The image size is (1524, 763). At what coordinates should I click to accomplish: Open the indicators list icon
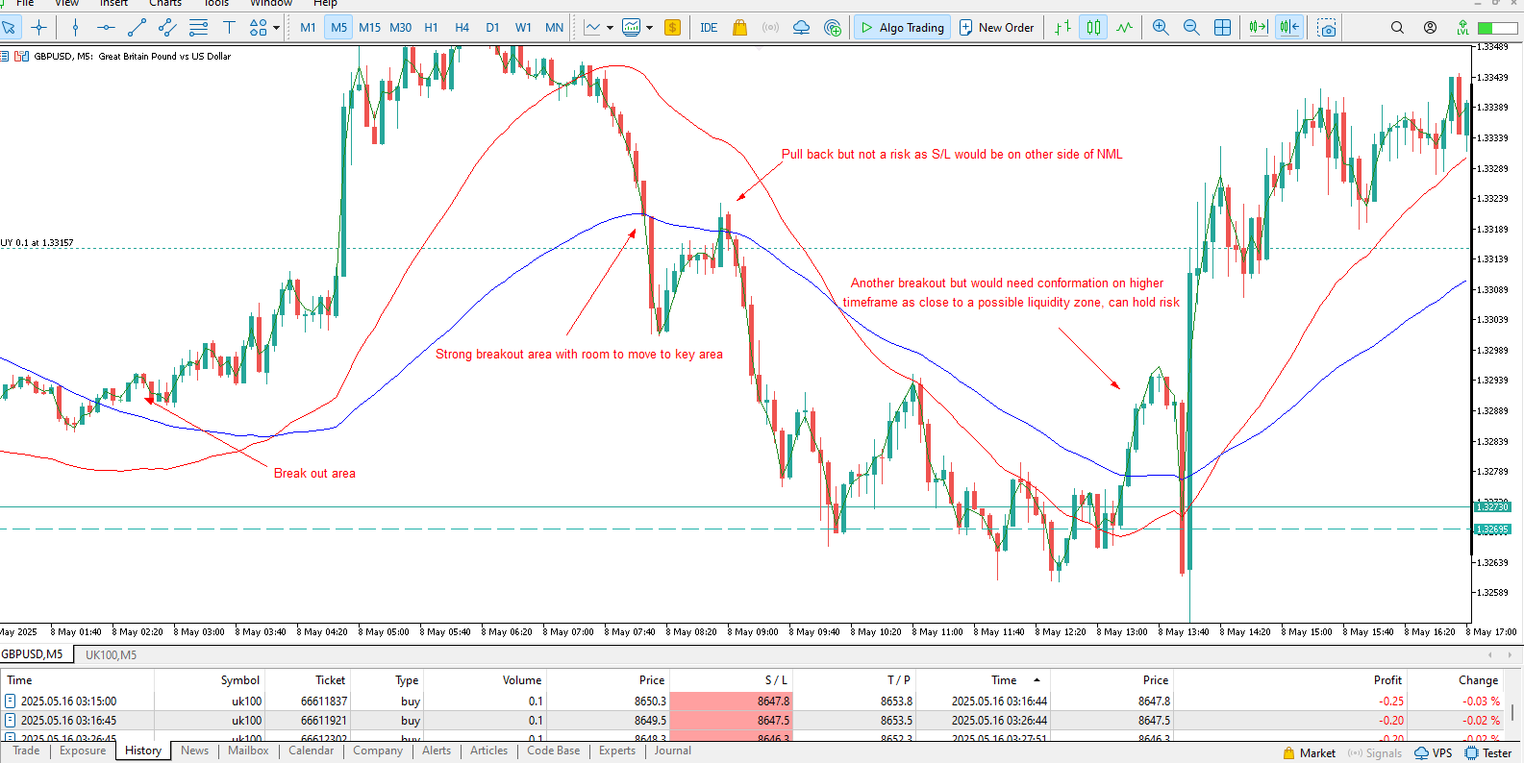click(x=592, y=28)
